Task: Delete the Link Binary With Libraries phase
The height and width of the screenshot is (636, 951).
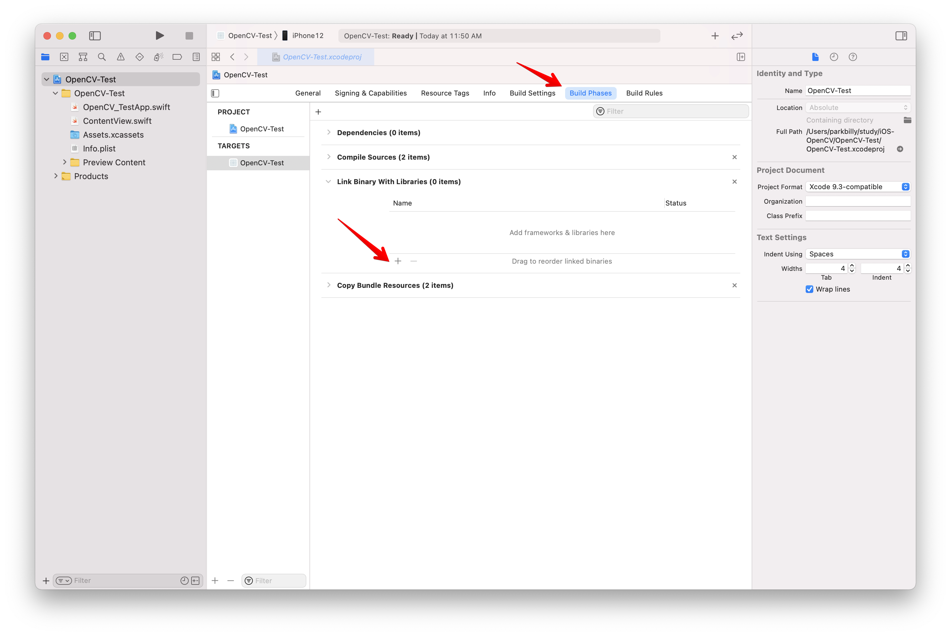Action: (x=734, y=182)
